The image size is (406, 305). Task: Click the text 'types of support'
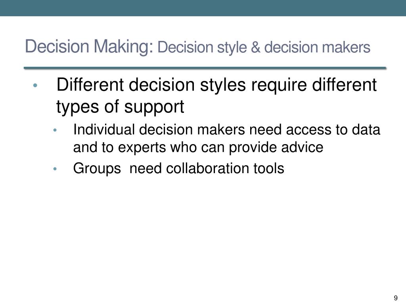click(x=120, y=106)
